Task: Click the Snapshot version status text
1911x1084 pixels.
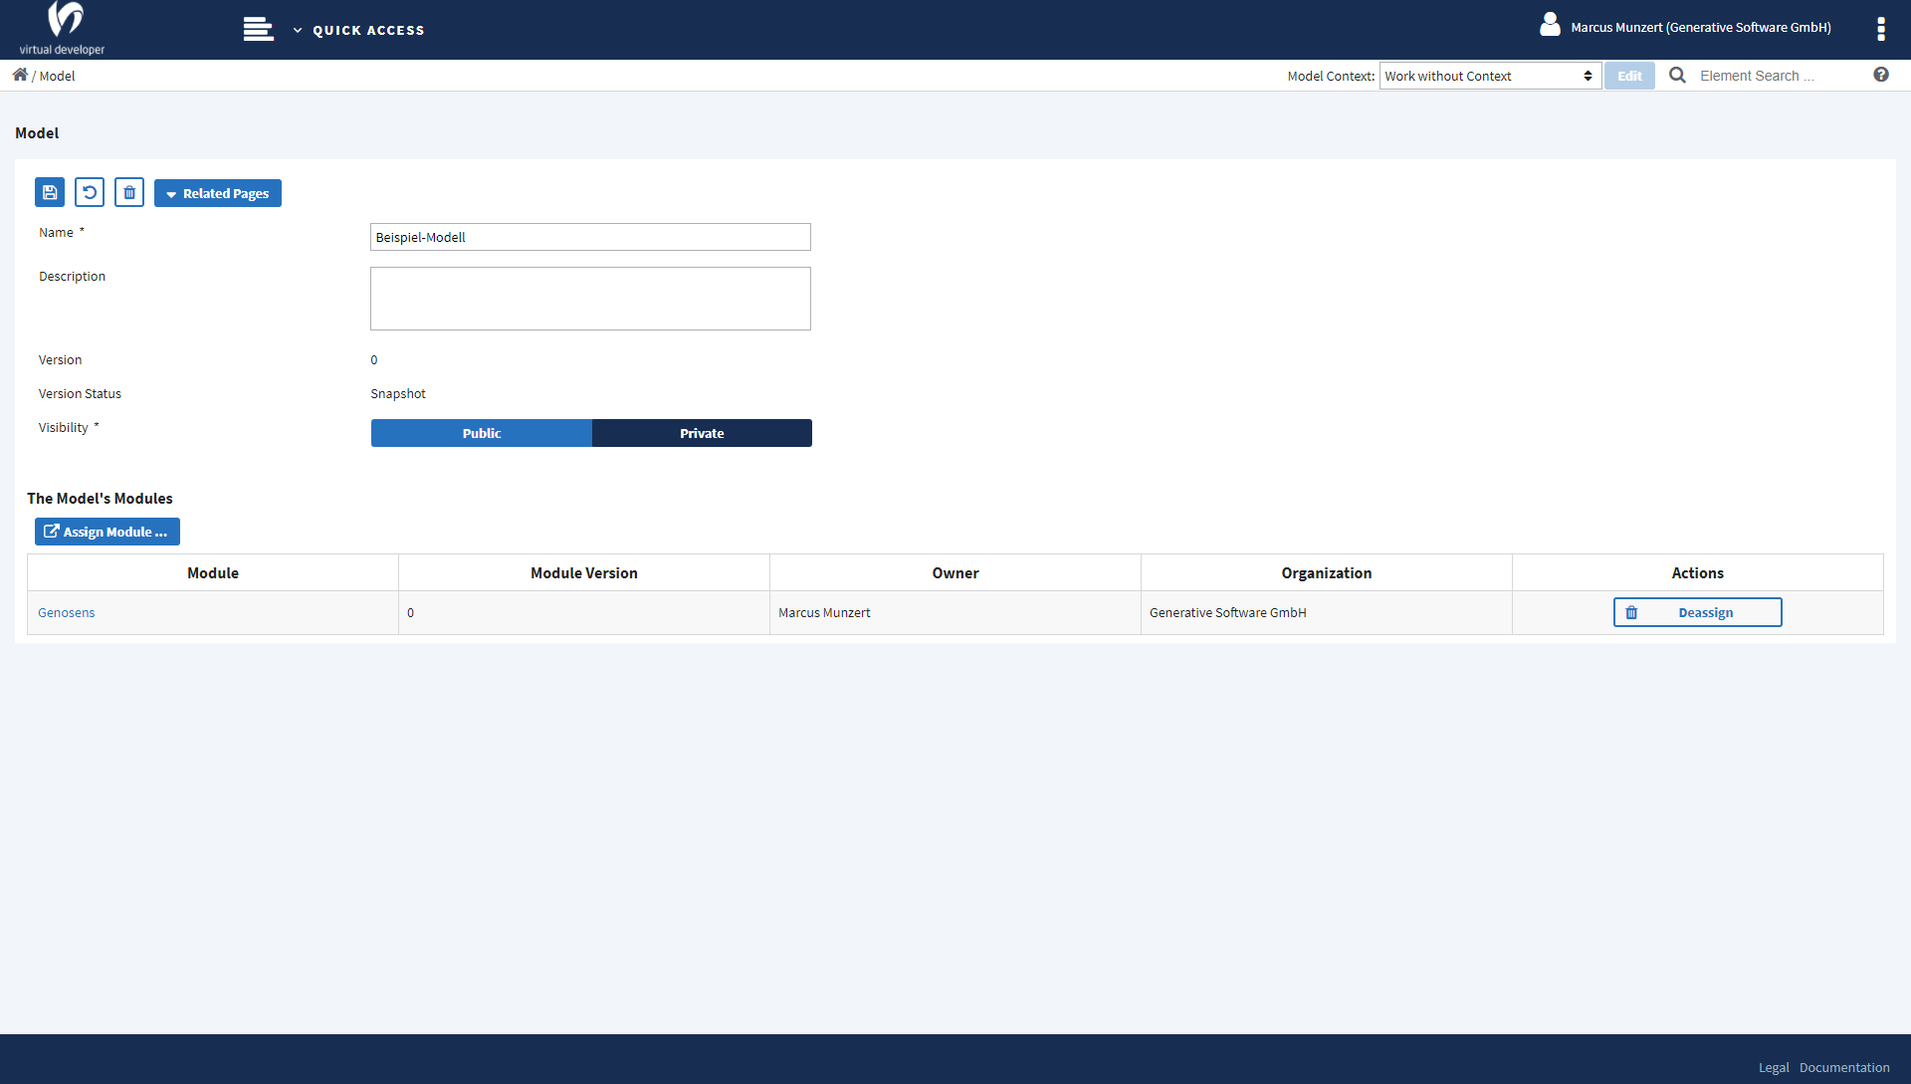Action: pyautogui.click(x=398, y=394)
